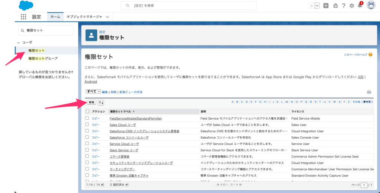Click the Field Service Mobile license cell
This screenshot has height=193, width=380.
pyautogui.click(x=305, y=119)
